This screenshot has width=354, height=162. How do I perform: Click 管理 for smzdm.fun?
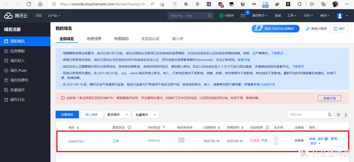pos(334,139)
